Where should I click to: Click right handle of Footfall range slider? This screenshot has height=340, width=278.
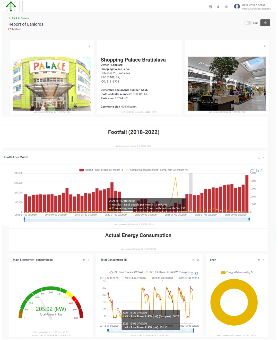[x=249, y=219]
